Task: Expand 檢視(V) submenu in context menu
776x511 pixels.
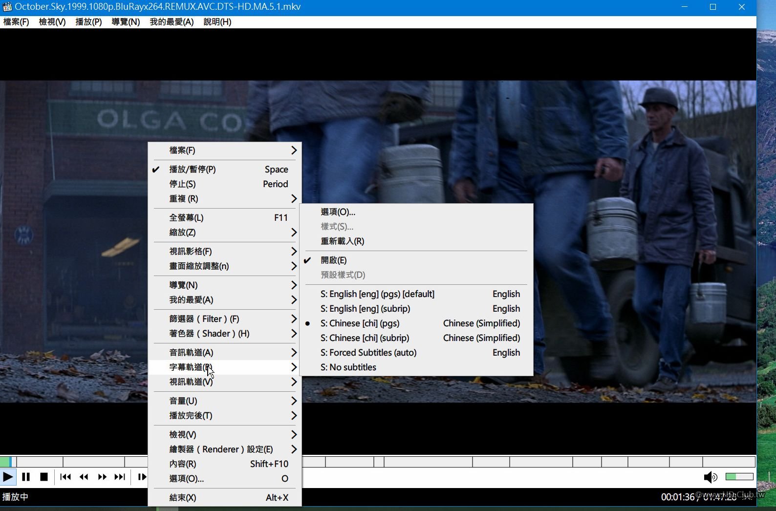Action: click(225, 435)
